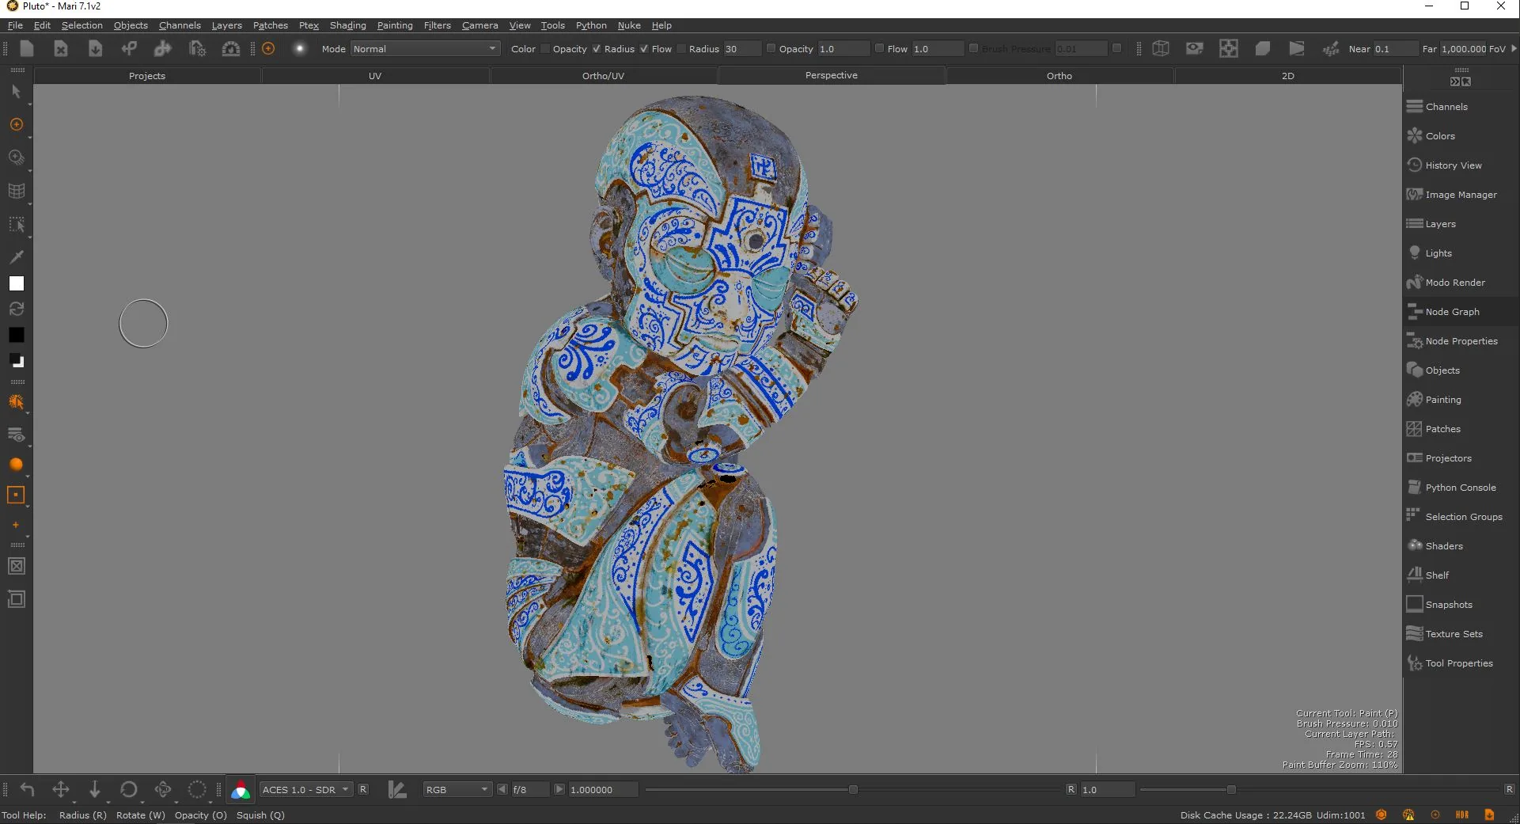This screenshot has width=1520, height=824.
Task: Toggle the checkbox before Brush Pressure
Action: point(973,49)
